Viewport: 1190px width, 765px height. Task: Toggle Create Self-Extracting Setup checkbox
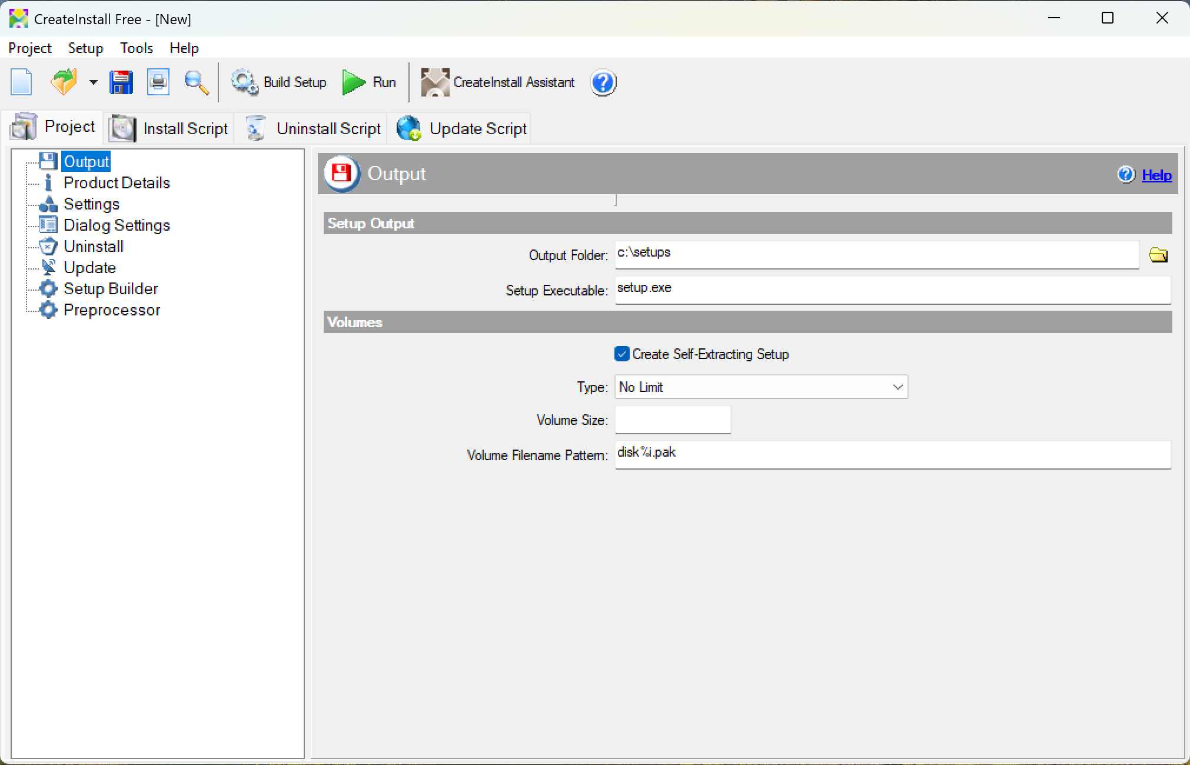[x=621, y=354]
